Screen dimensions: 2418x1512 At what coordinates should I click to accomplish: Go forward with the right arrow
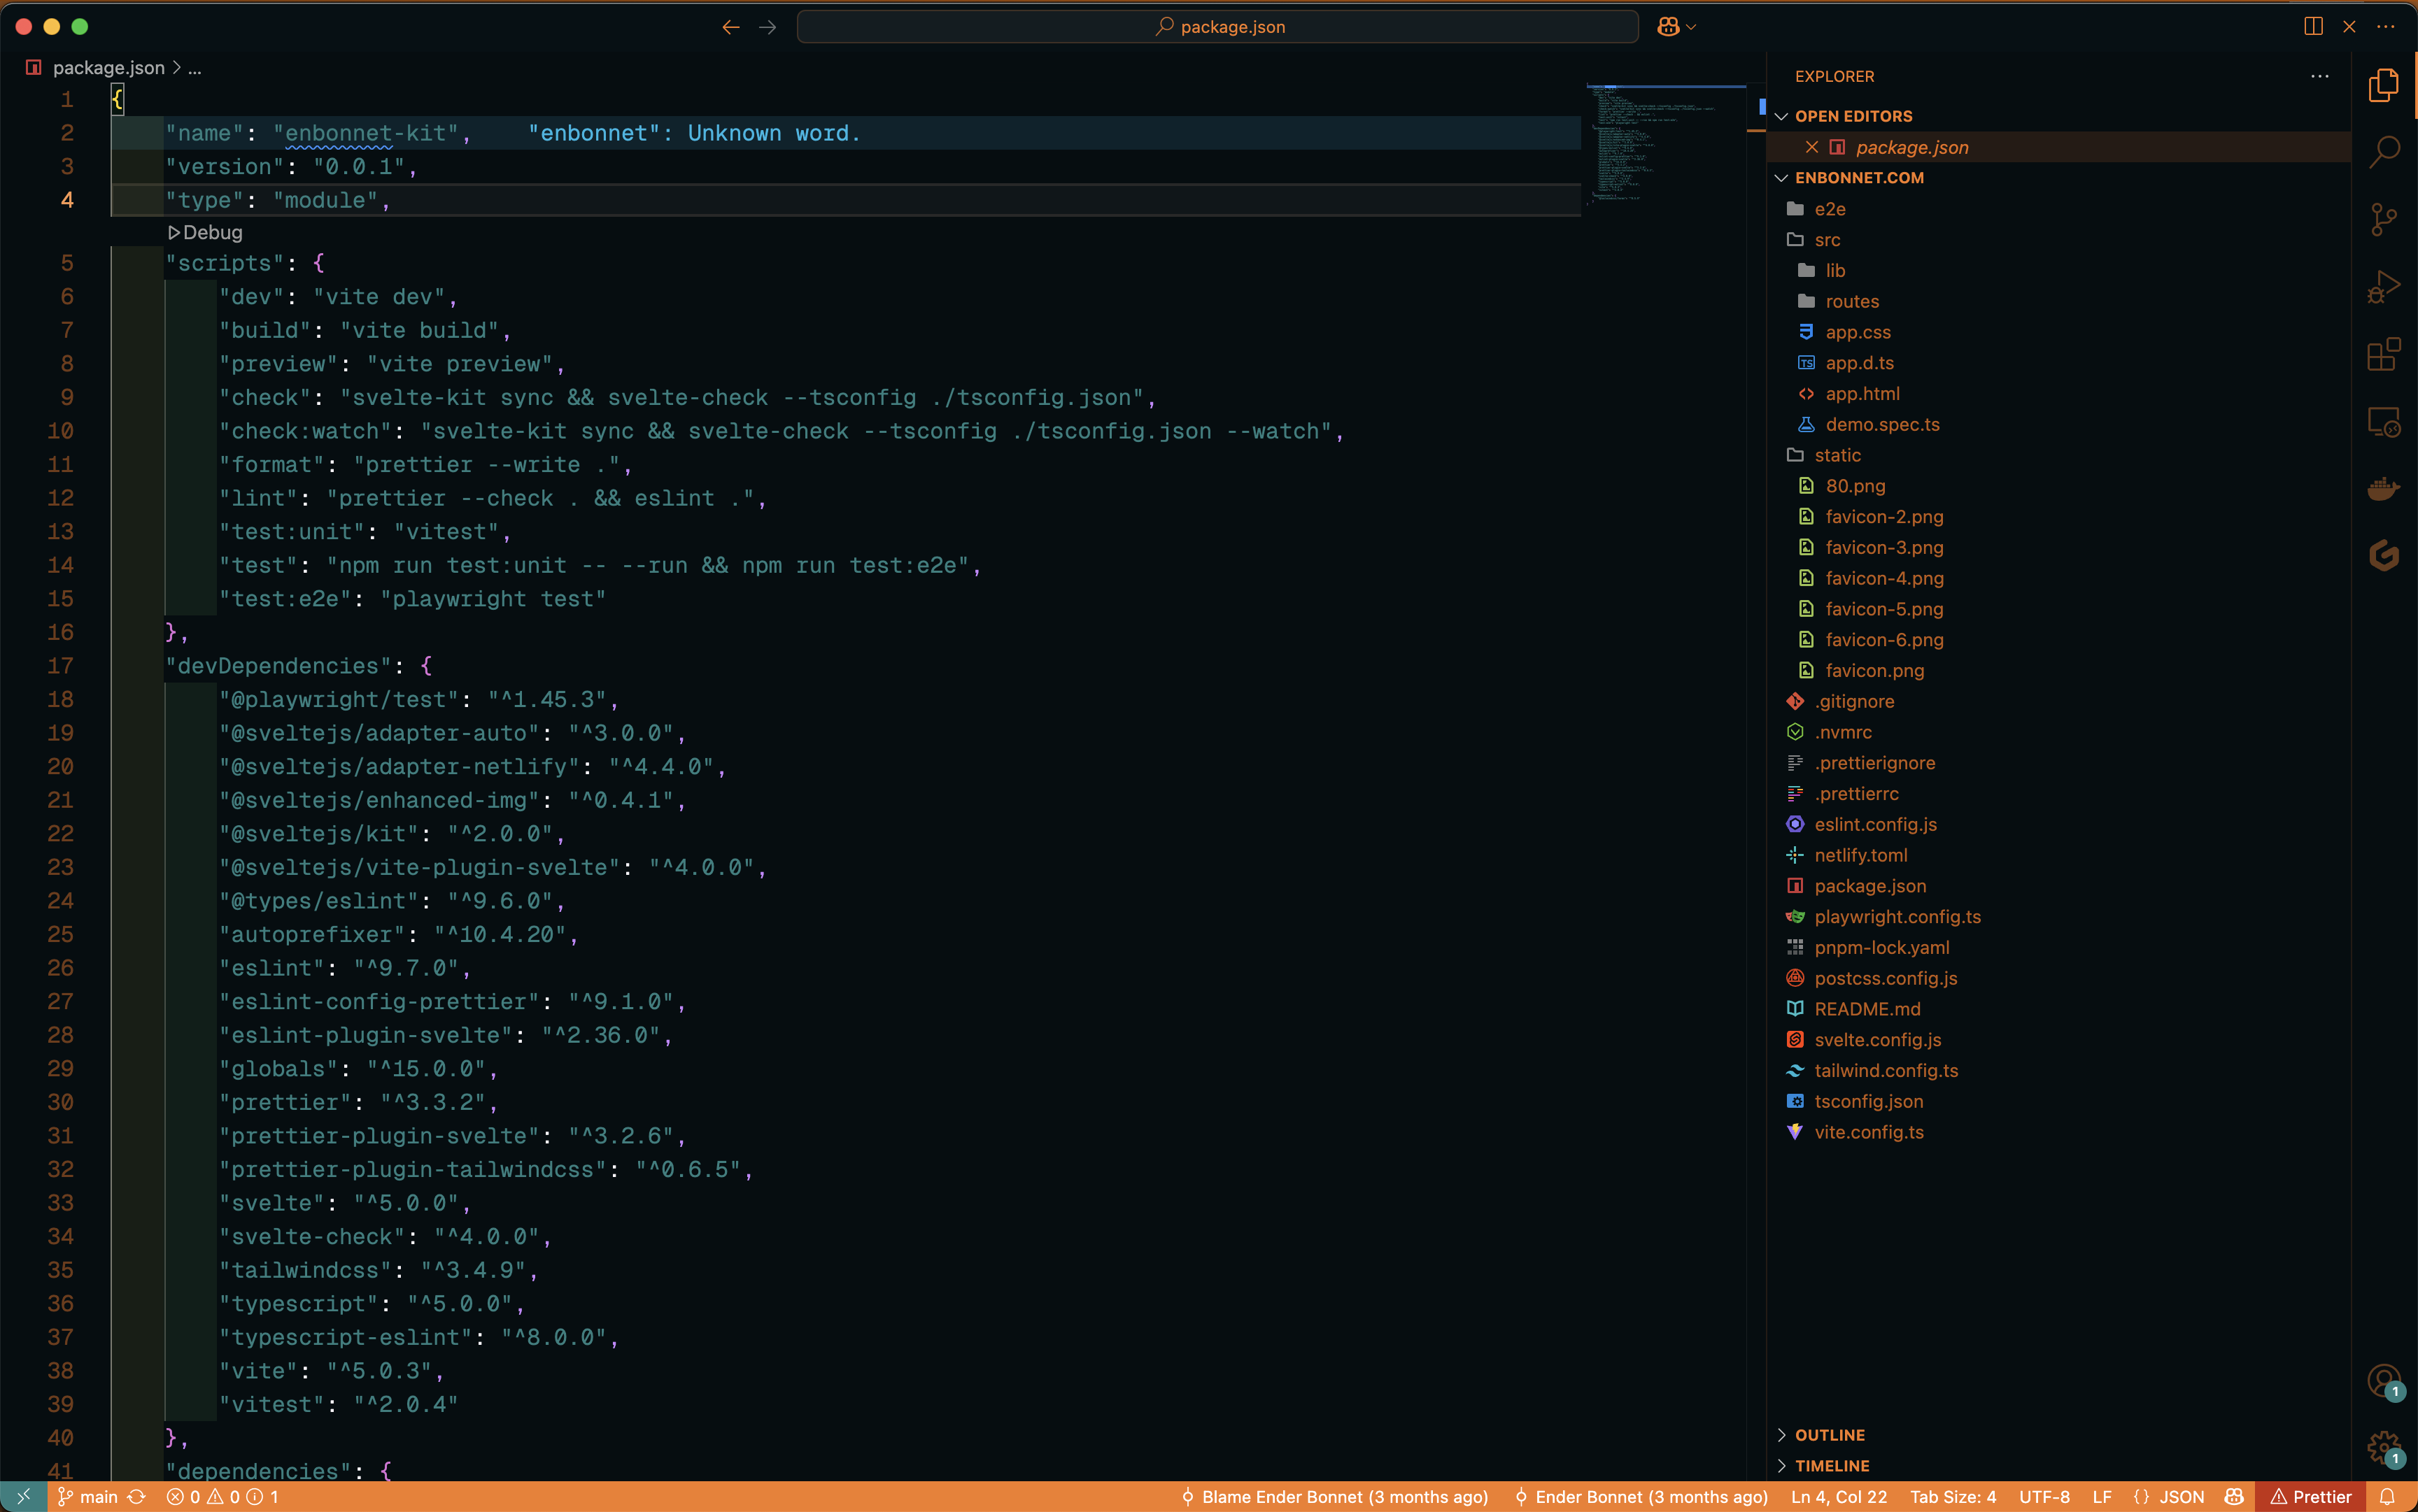768,27
